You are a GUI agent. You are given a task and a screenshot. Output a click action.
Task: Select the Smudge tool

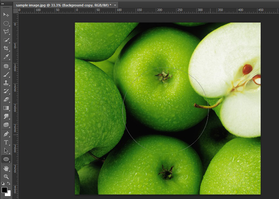(x=6, y=116)
